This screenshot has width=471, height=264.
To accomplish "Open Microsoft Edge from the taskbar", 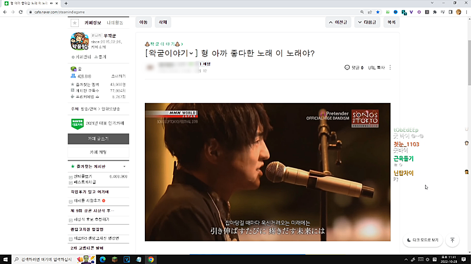I will coord(102,259).
